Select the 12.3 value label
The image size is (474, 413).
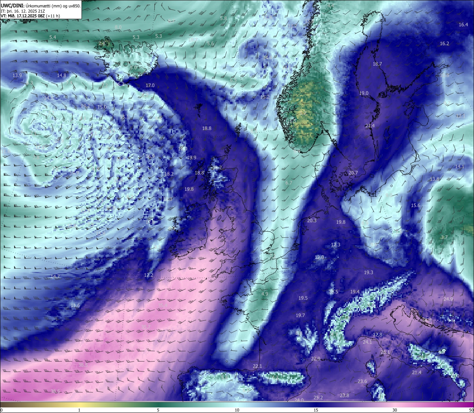tap(336, 244)
